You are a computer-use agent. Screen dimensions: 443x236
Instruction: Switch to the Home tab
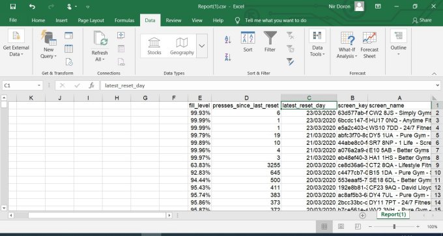[x=38, y=20]
